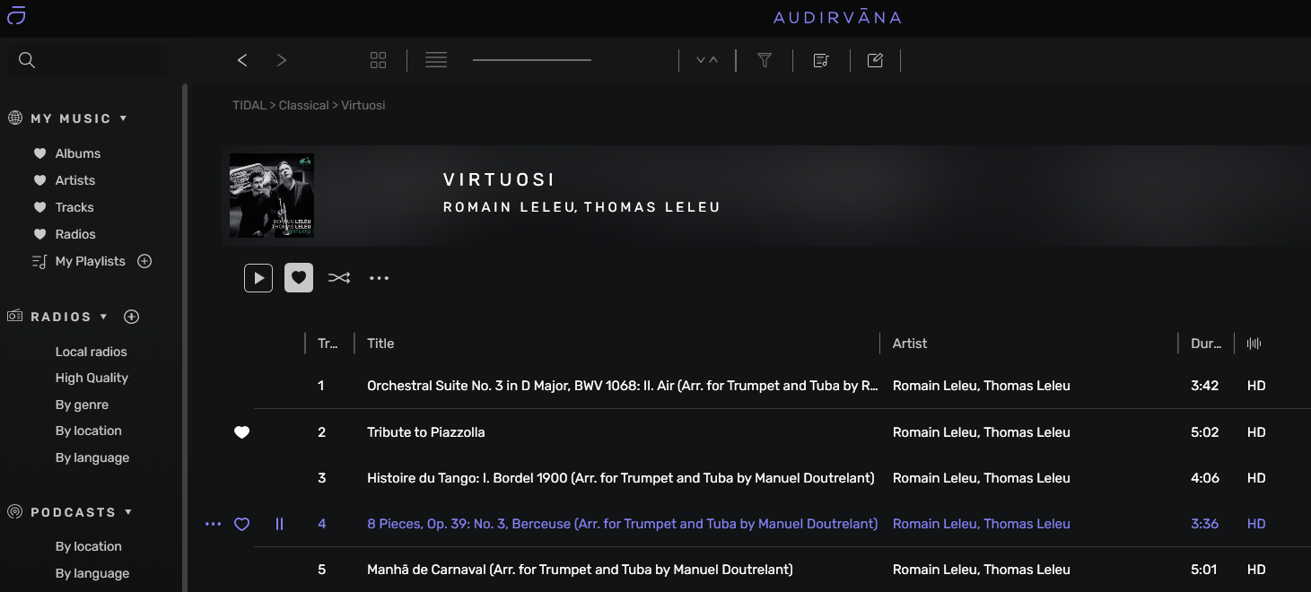Click the artist names under VIRTUOSI title
Viewport: 1311px width, 592px height.
tap(581, 207)
